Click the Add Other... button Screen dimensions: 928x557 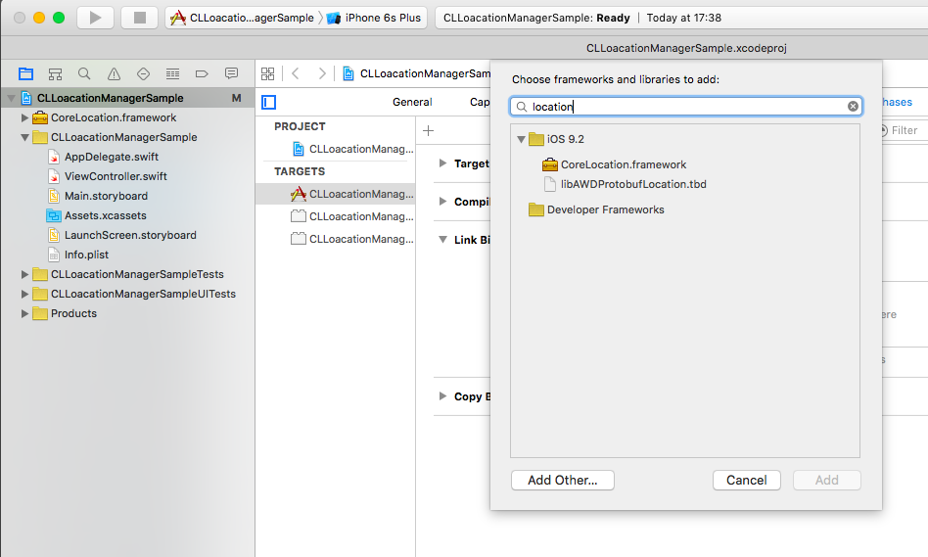pyautogui.click(x=562, y=480)
